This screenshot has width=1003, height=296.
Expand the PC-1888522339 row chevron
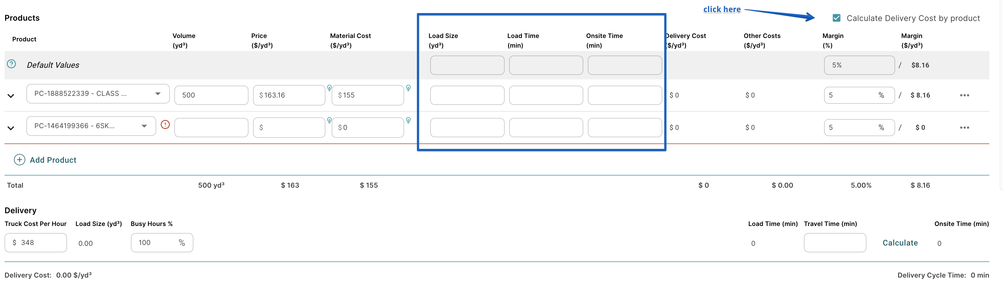pyautogui.click(x=11, y=96)
